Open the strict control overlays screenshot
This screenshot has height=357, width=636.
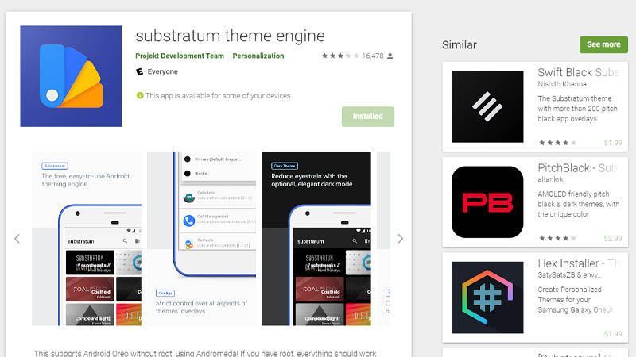202,239
